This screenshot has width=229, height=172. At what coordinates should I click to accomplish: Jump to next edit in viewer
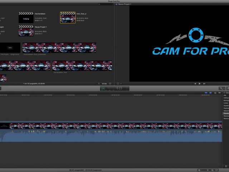(x=204, y=83)
